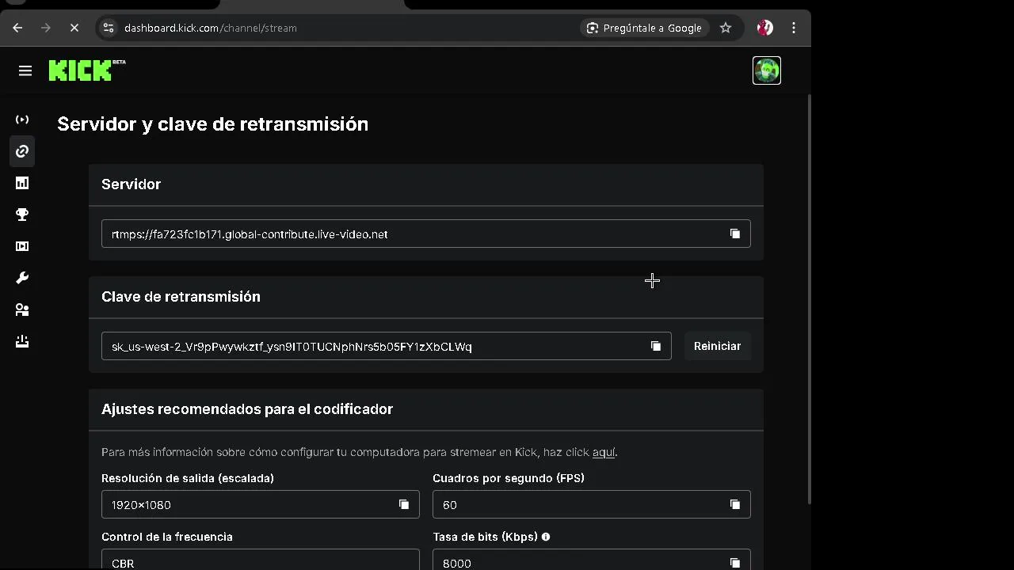
Task: Open the user profile avatar
Action: 766,70
